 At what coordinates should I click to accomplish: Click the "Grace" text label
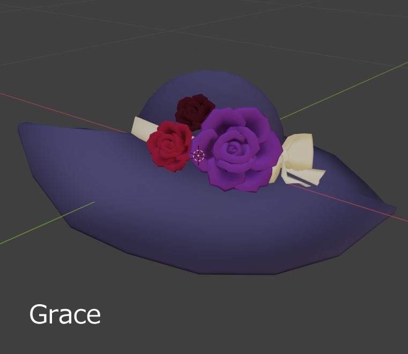65,314
